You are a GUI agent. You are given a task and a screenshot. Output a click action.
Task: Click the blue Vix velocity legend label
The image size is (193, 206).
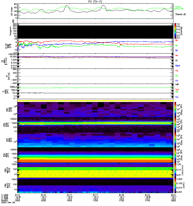pyautogui.click(x=177, y=81)
